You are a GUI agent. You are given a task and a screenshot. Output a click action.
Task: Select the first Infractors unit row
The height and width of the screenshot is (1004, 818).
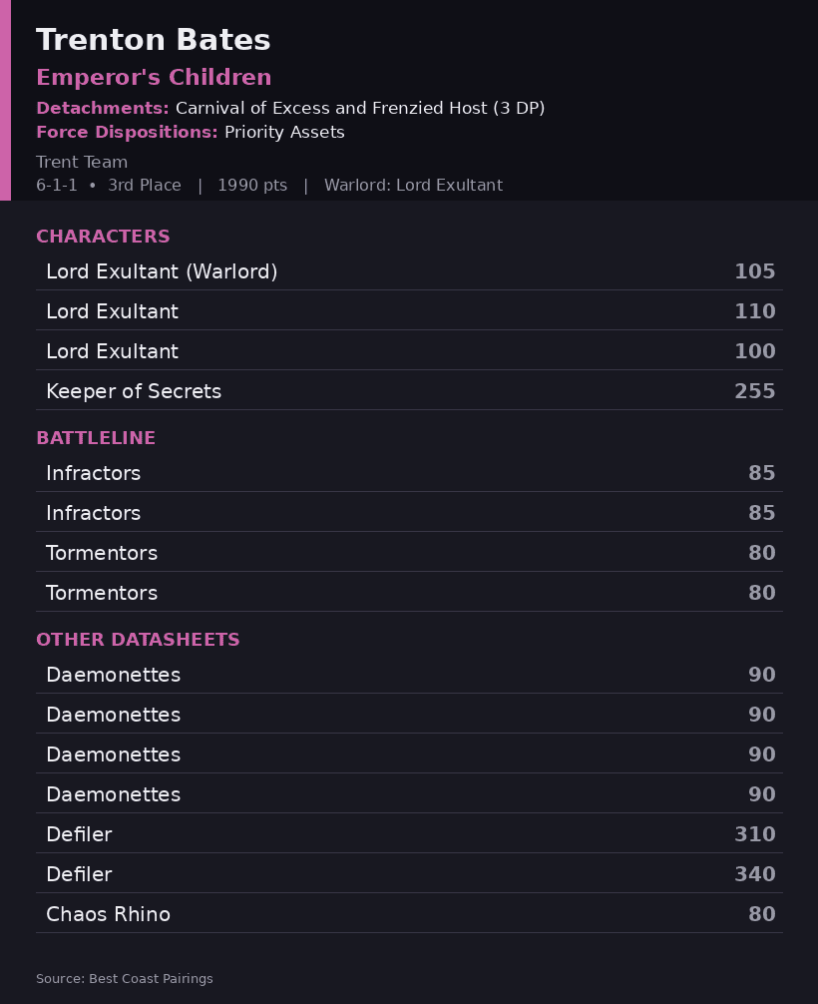[410, 472]
